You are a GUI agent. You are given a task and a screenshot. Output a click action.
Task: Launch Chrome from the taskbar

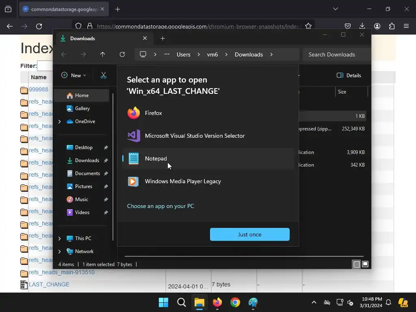(235, 302)
